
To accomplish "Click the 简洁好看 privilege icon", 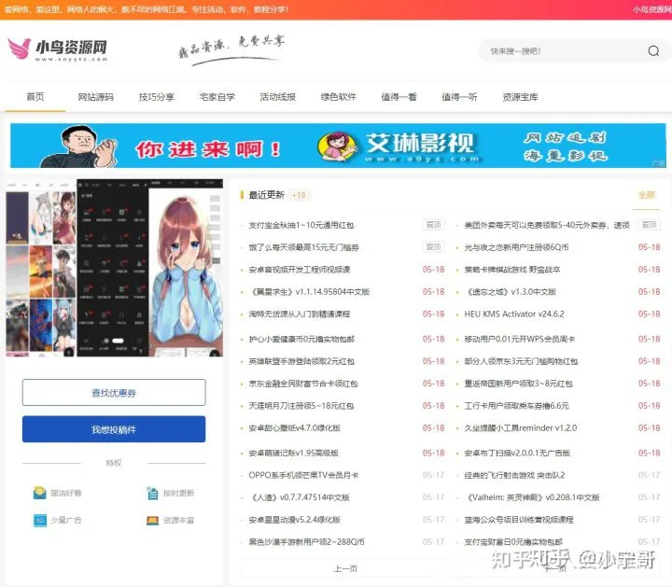I will (x=40, y=493).
